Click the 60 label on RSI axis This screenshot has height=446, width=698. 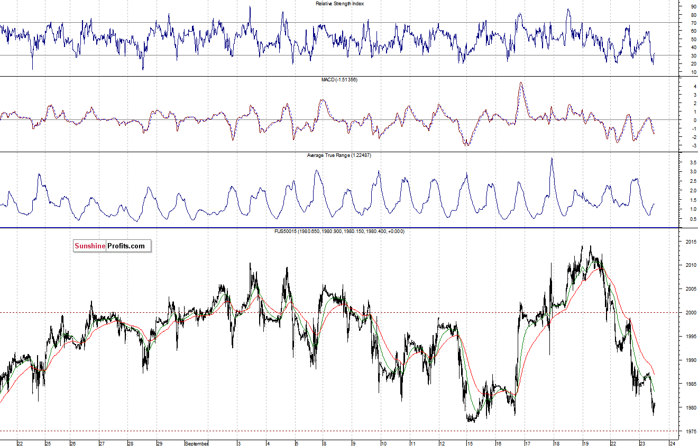(x=693, y=31)
